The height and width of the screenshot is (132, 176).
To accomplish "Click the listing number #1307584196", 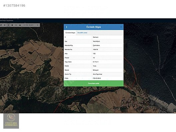I will [x=14, y=5].
